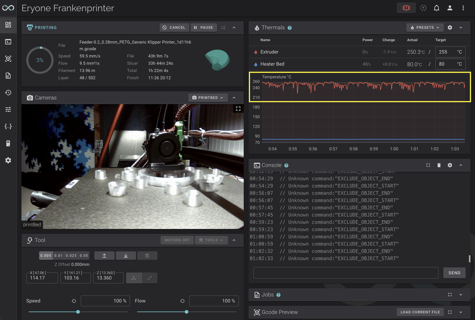Screen dimensions: 475x320
Task: Open Console help question icon
Action: point(286,165)
